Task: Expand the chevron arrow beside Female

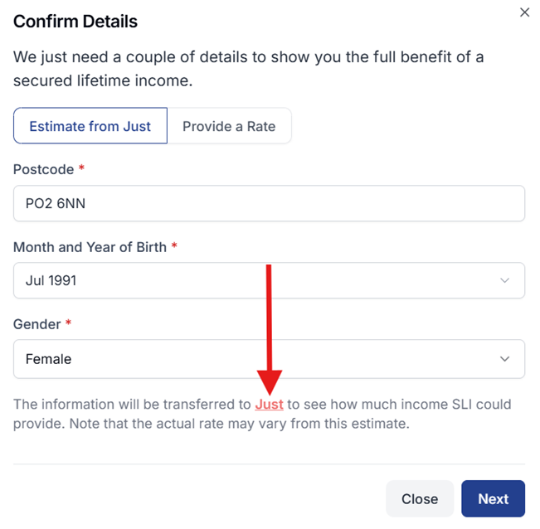Action: point(505,359)
